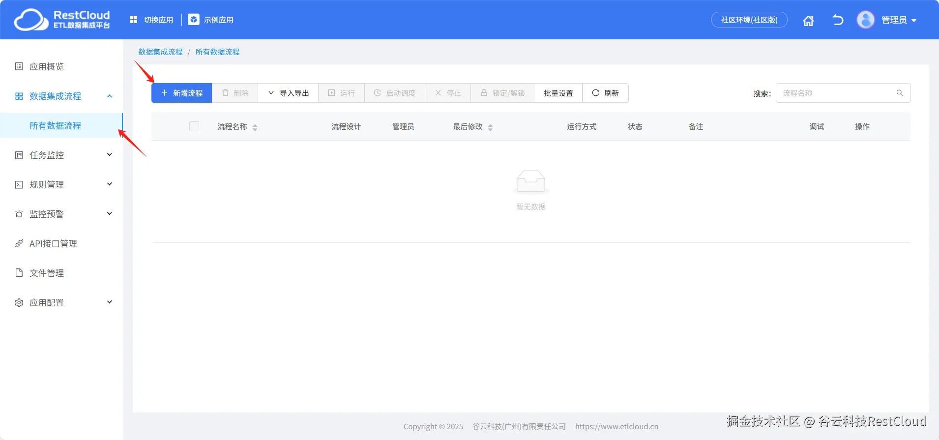
Task: Click the switch application grid icon
Action: [x=133, y=20]
